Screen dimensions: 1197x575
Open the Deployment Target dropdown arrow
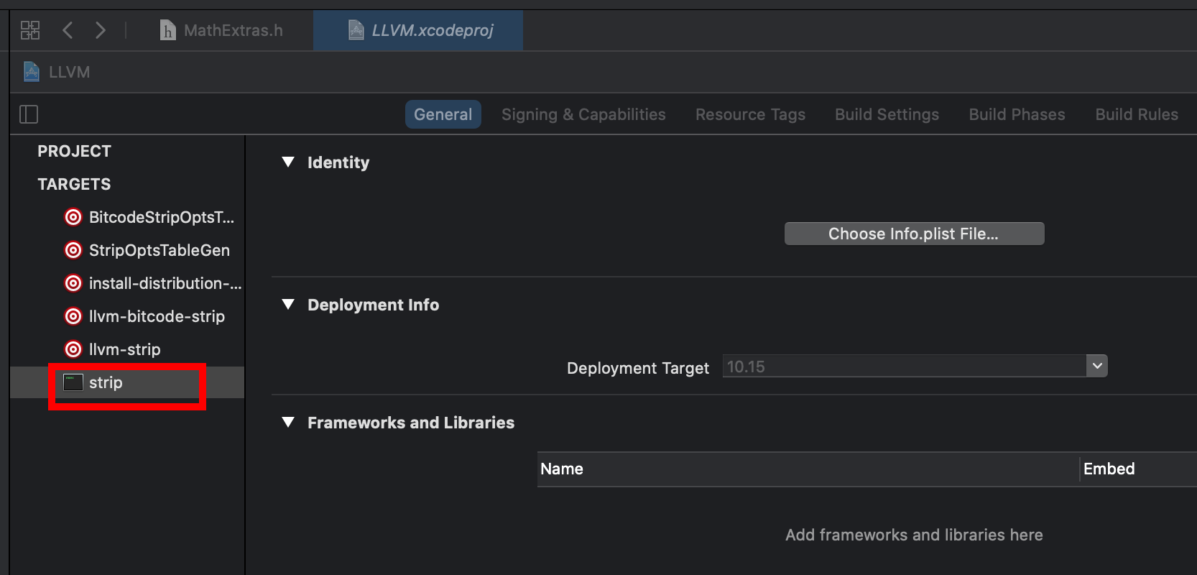click(x=1097, y=366)
